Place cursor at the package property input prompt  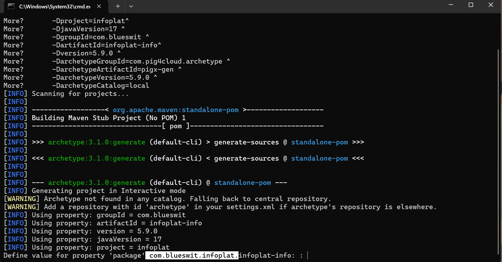click(307, 255)
